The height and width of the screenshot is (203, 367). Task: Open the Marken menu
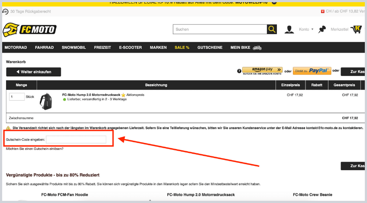coord(158,48)
